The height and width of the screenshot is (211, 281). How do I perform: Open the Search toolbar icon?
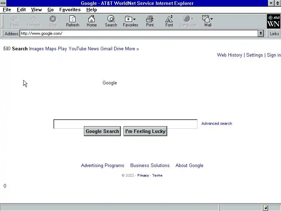(x=111, y=19)
